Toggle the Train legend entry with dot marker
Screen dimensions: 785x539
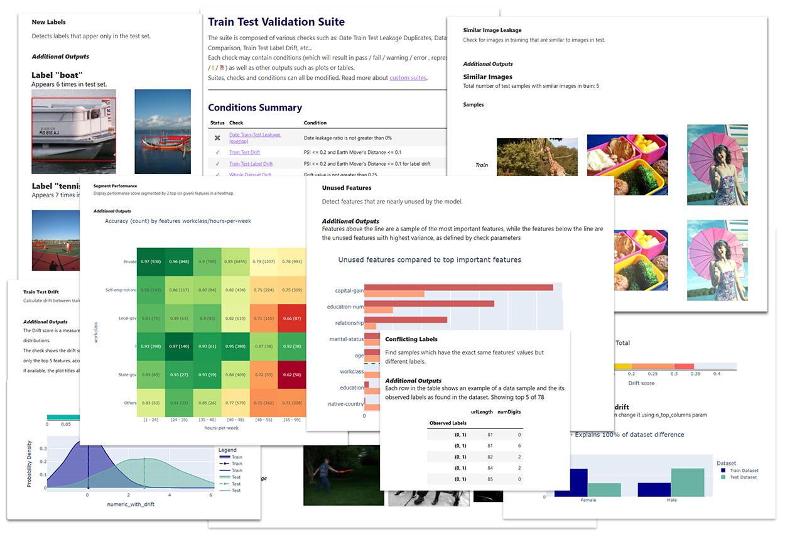230,464
